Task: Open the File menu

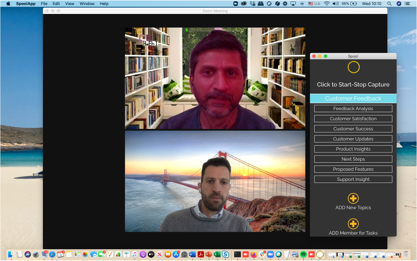Action: [x=44, y=4]
